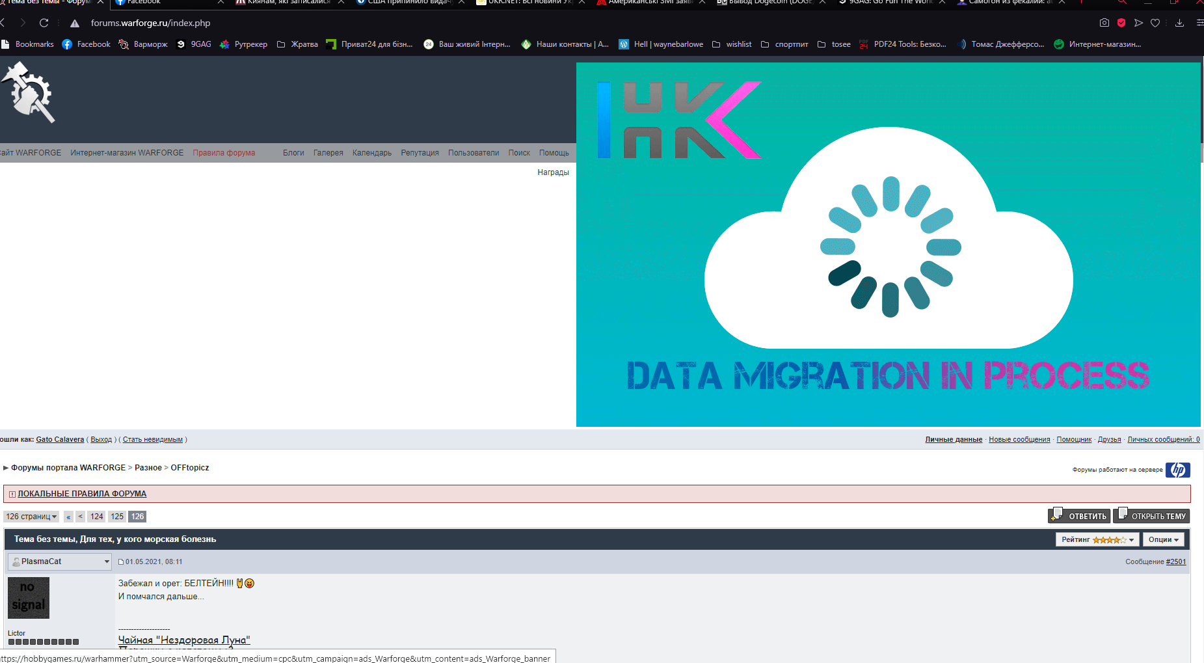
Task: Open the Помощь menu item
Action: 554,153
